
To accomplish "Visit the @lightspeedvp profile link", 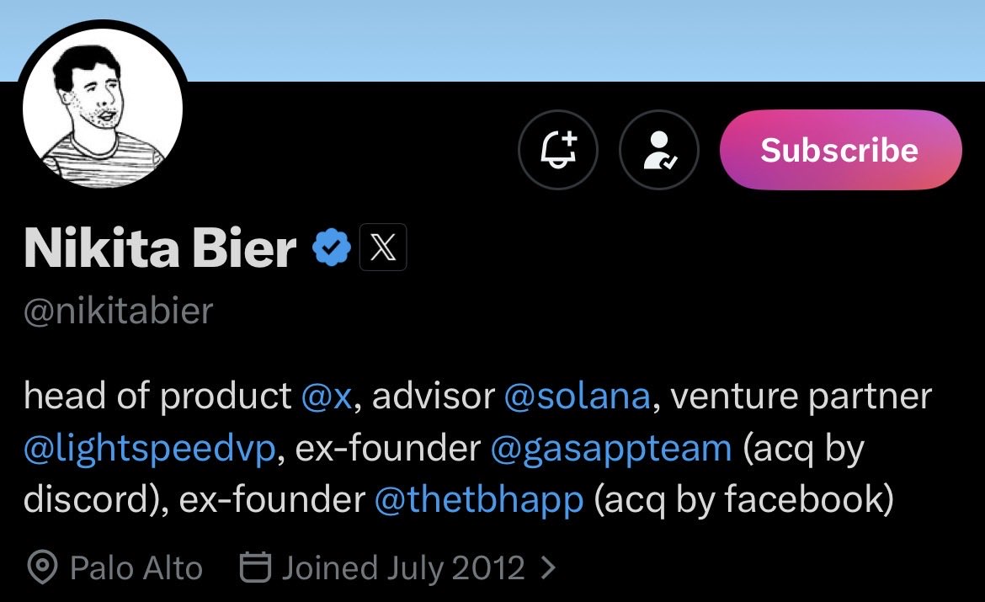I will [x=149, y=449].
